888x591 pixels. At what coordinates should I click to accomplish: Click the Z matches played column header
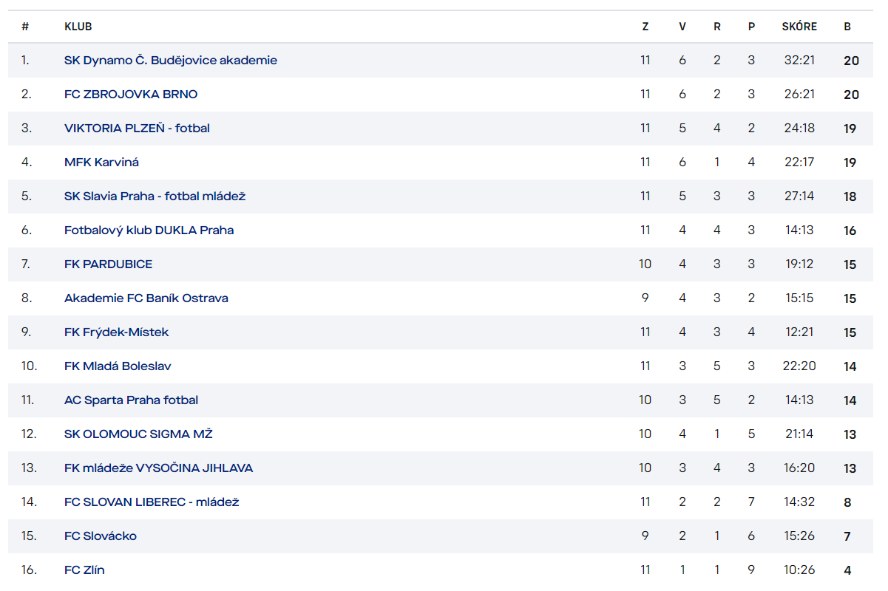645,27
